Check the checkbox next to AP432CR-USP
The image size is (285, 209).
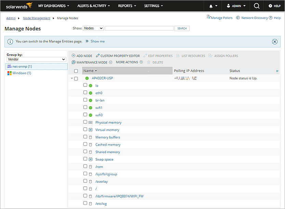(76, 78)
